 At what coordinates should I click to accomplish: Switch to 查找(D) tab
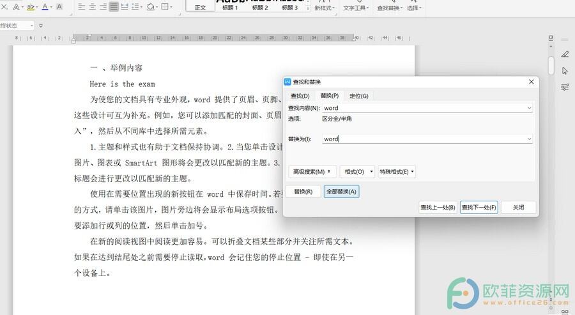point(300,96)
